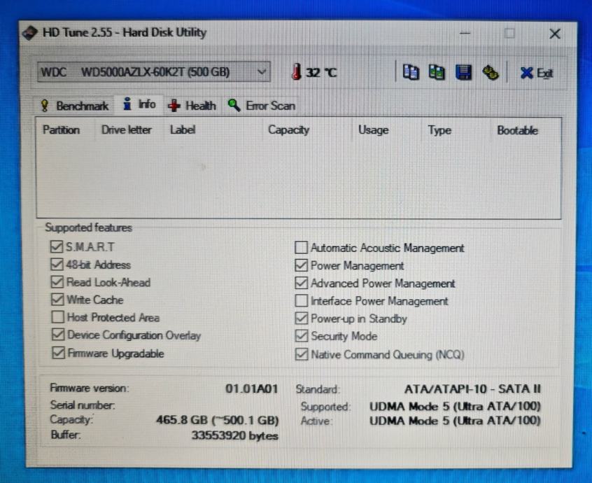Close the HD Tune window
The width and height of the screenshot is (592, 483).
(x=555, y=34)
